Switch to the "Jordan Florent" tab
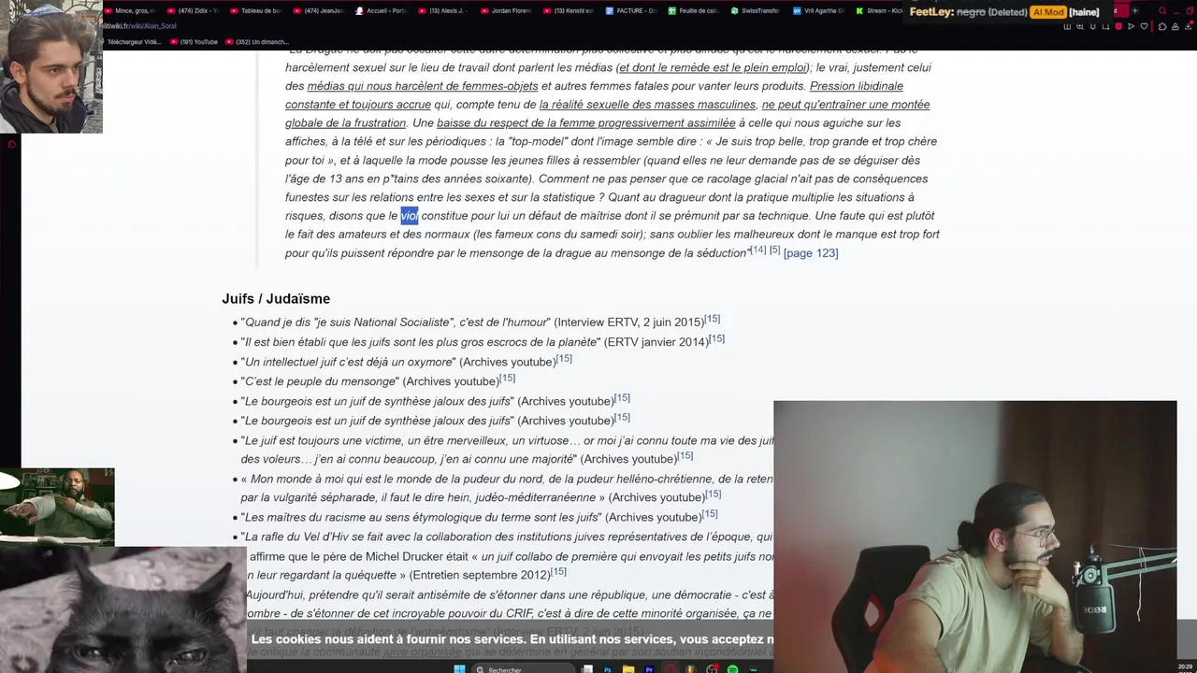1197x673 pixels. point(505,11)
